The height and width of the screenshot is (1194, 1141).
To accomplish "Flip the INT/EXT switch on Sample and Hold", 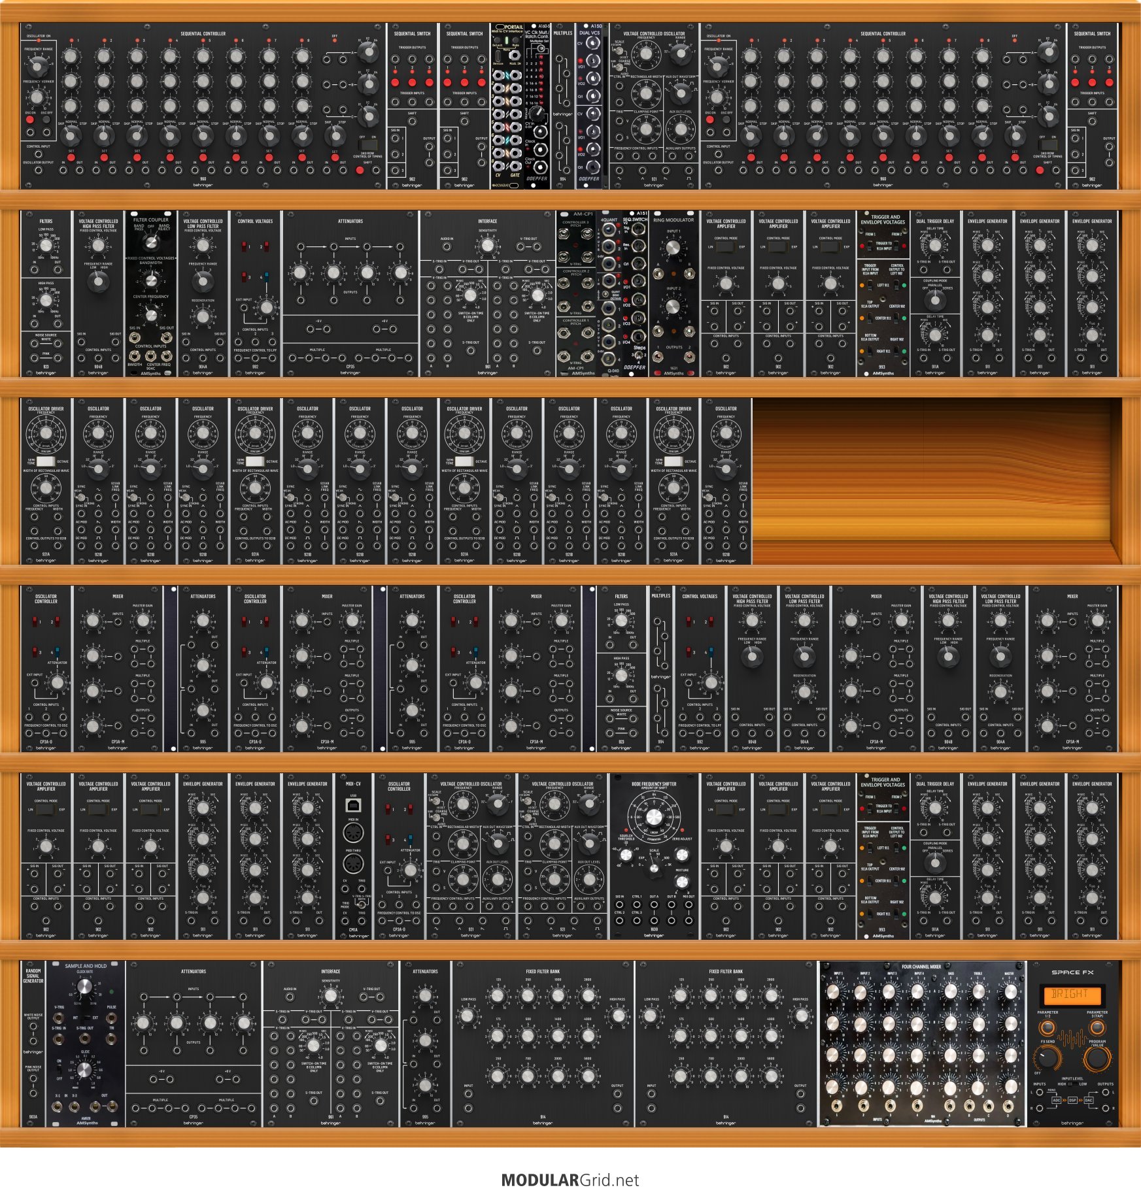I will 85,1018.
